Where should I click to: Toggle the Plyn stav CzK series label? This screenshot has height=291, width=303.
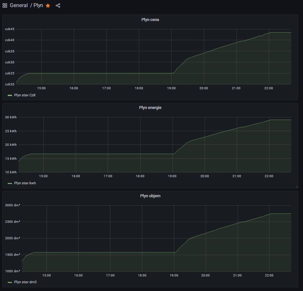click(x=25, y=95)
